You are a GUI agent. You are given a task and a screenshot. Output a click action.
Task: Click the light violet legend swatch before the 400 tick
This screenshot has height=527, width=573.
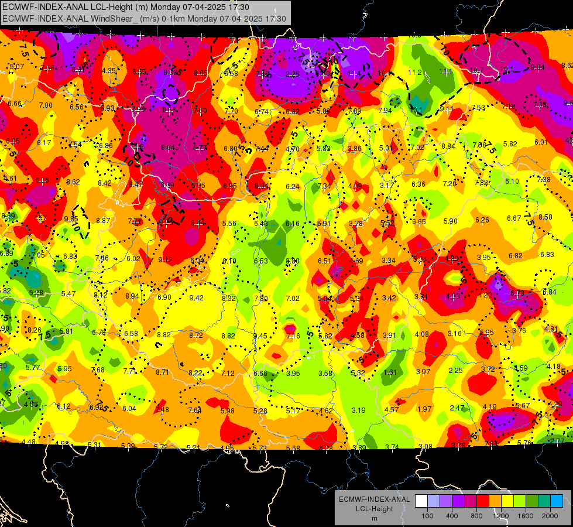(x=446, y=501)
